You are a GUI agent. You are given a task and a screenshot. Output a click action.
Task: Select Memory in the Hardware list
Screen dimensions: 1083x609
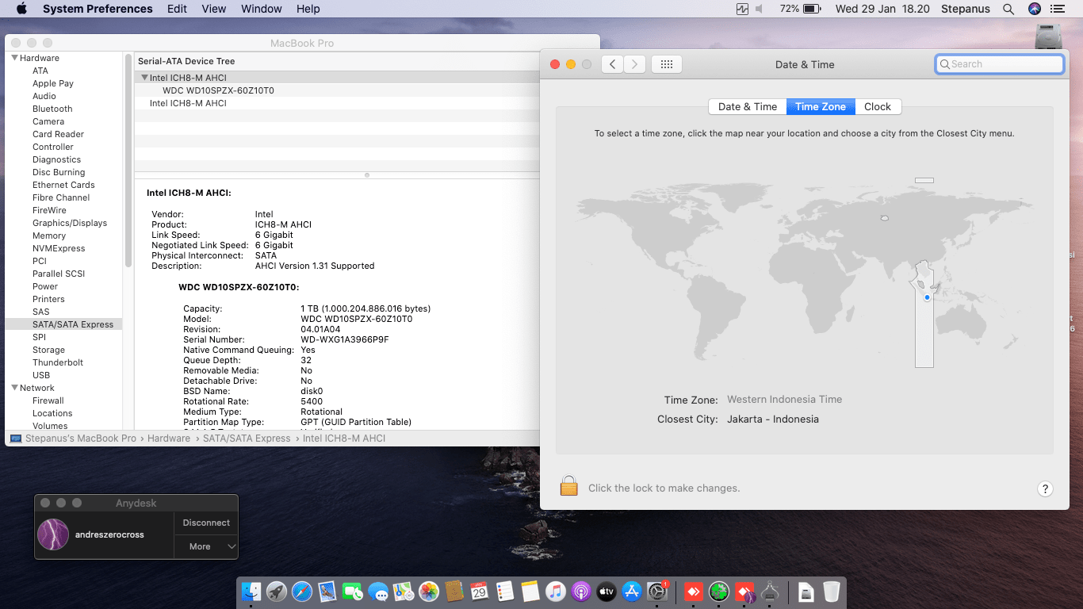point(49,236)
